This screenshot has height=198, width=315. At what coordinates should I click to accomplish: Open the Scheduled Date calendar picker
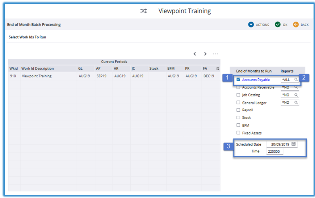click(294, 144)
